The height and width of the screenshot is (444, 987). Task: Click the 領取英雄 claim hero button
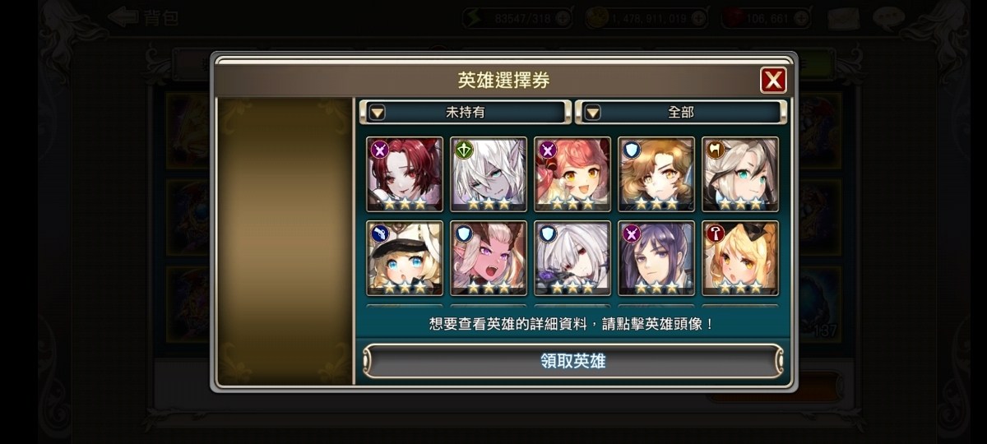[573, 361]
